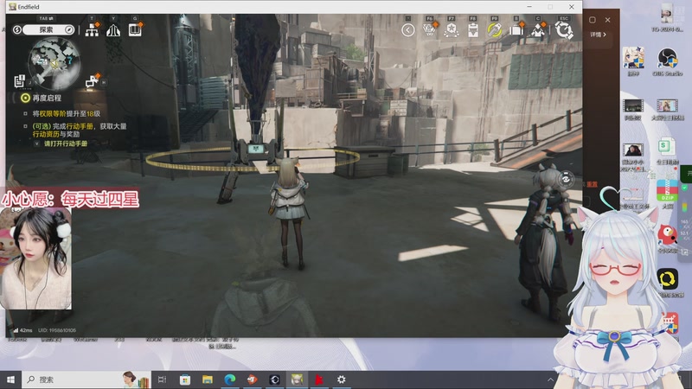The width and height of the screenshot is (692, 389).
Task: Open the F6 diamond-badge menu icon
Action: pos(429,29)
